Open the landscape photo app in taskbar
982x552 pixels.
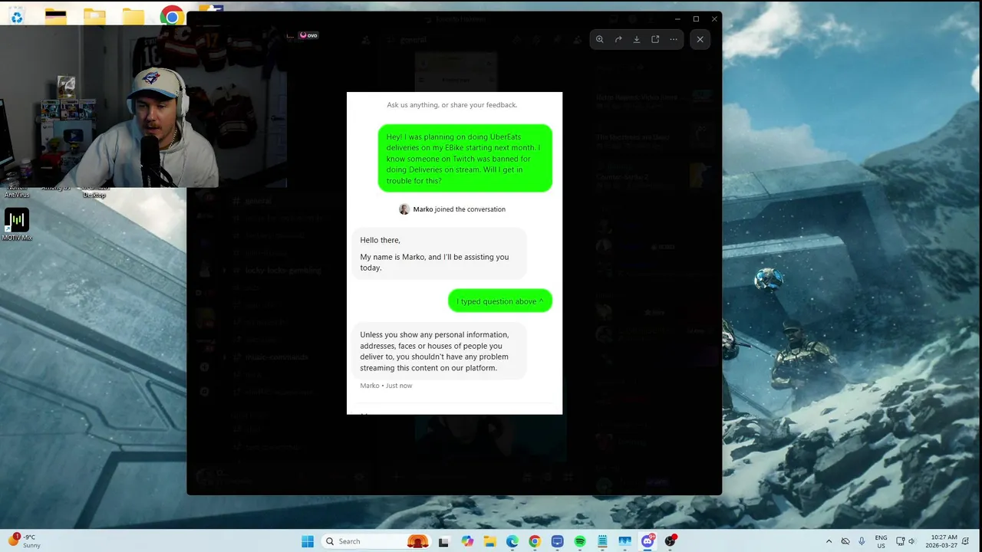click(625, 541)
